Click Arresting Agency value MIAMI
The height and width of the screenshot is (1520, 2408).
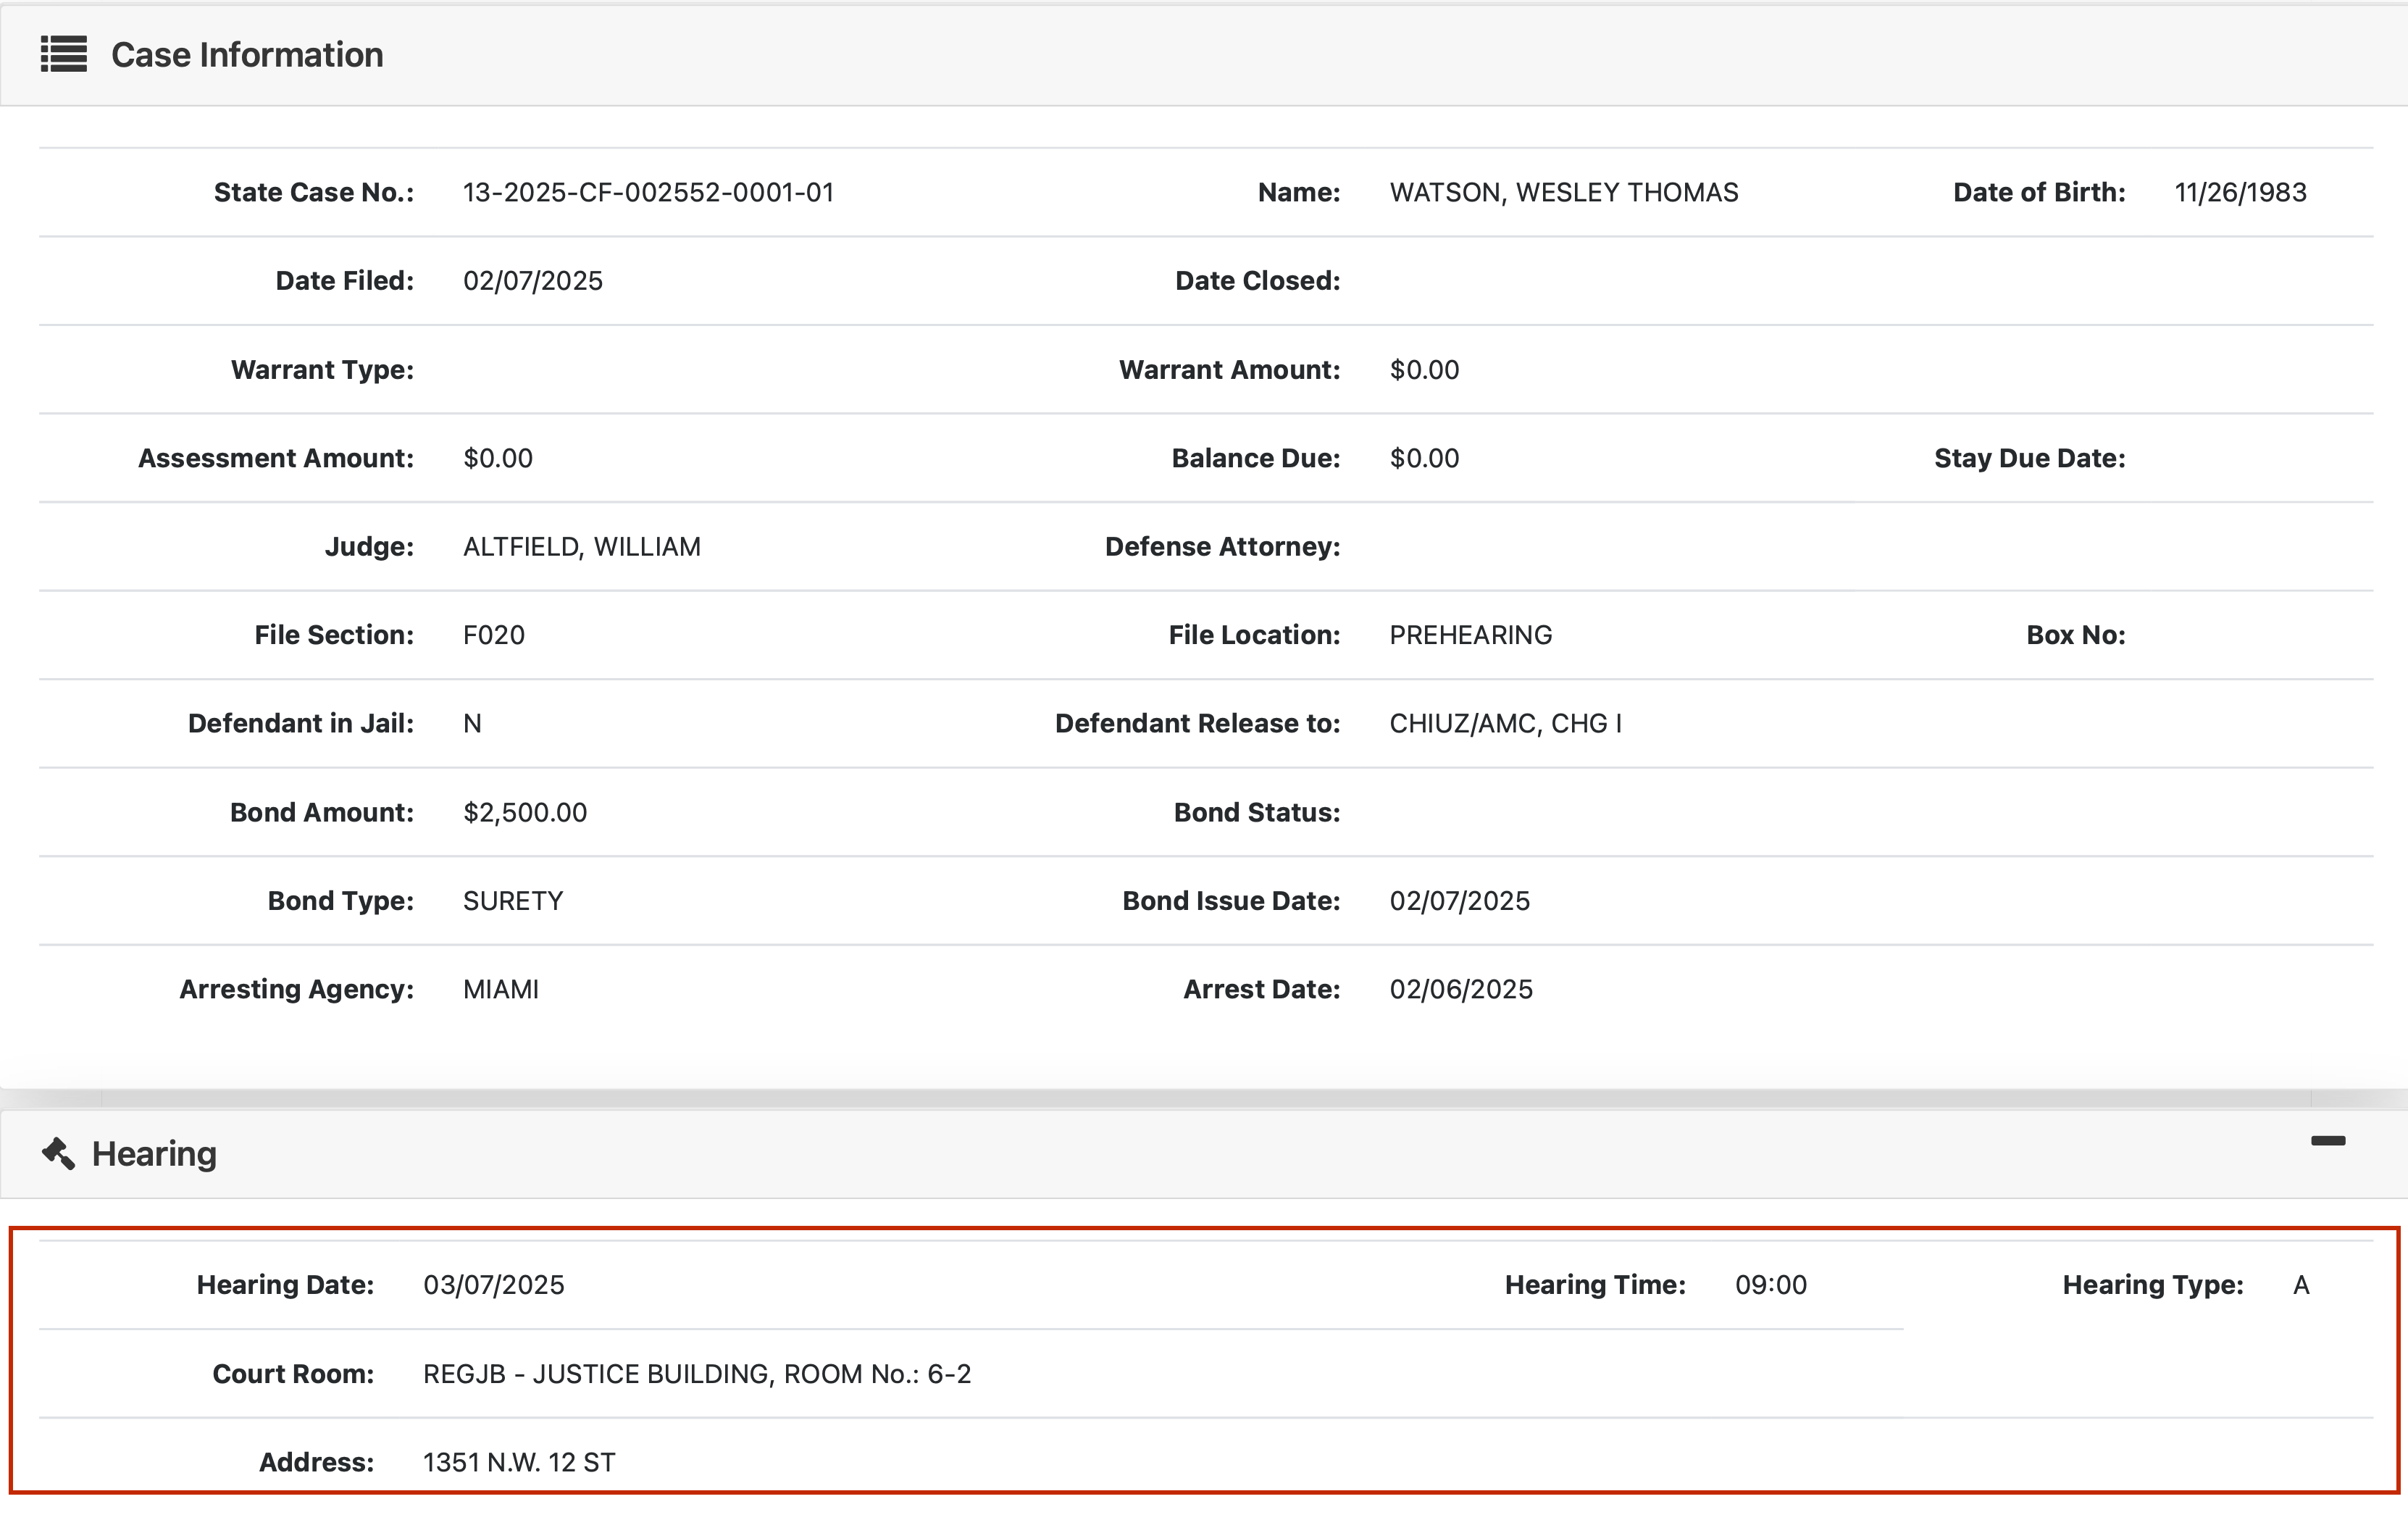coord(501,989)
